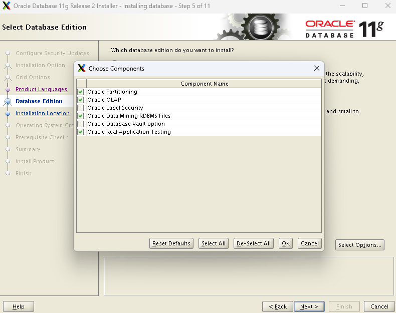Click Oracle Database Vault option text
The width and height of the screenshot is (396, 313).
(126, 124)
